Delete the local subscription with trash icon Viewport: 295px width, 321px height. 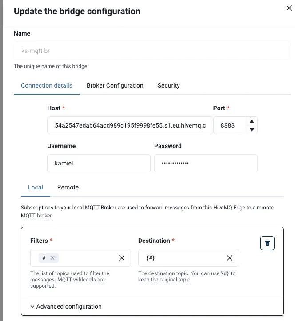(x=267, y=243)
